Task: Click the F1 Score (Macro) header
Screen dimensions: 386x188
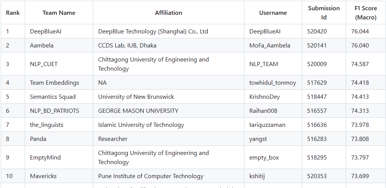Action: pyautogui.click(x=365, y=13)
